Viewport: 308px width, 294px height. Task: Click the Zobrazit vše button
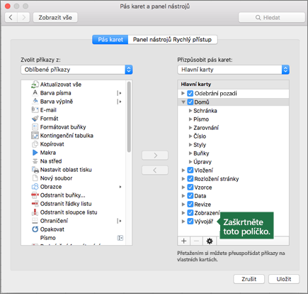pos(55,18)
